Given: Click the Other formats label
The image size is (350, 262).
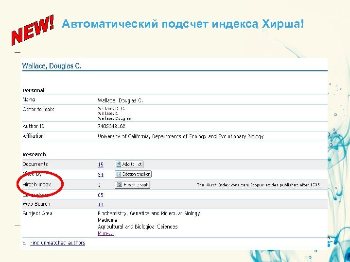Looking at the screenshot, I should click(x=38, y=109).
